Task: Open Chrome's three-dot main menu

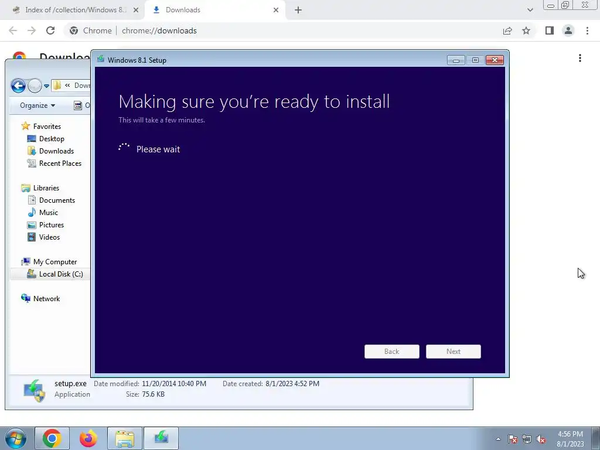Action: click(x=587, y=30)
